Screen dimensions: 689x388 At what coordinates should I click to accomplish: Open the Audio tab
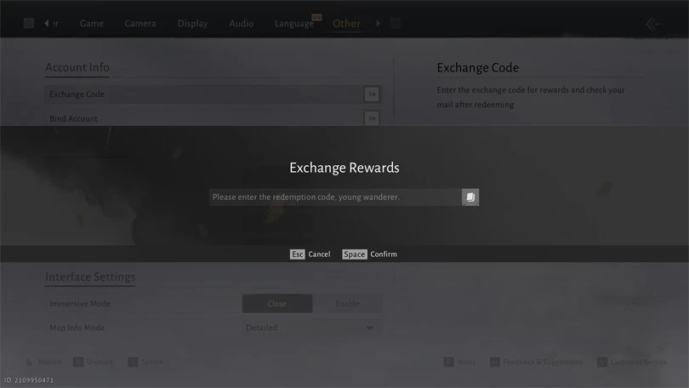click(x=241, y=23)
